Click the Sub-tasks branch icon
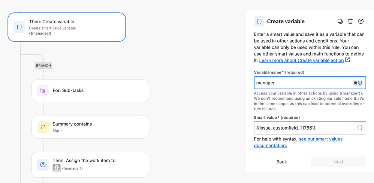Viewport: 374px width, 183px height. pyautogui.click(x=43, y=90)
